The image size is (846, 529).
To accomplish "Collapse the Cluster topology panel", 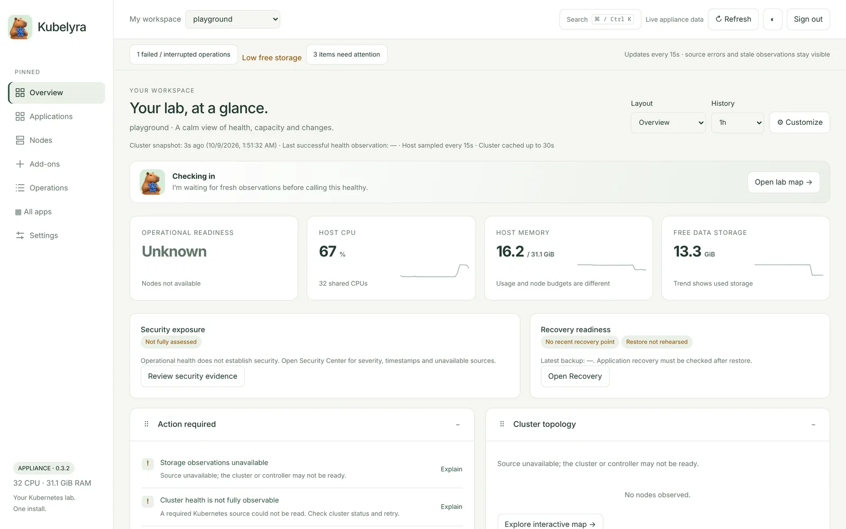I will pos(813,425).
